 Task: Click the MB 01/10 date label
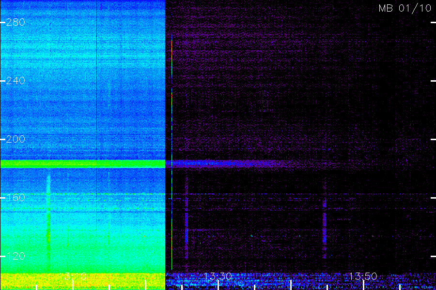405,8
